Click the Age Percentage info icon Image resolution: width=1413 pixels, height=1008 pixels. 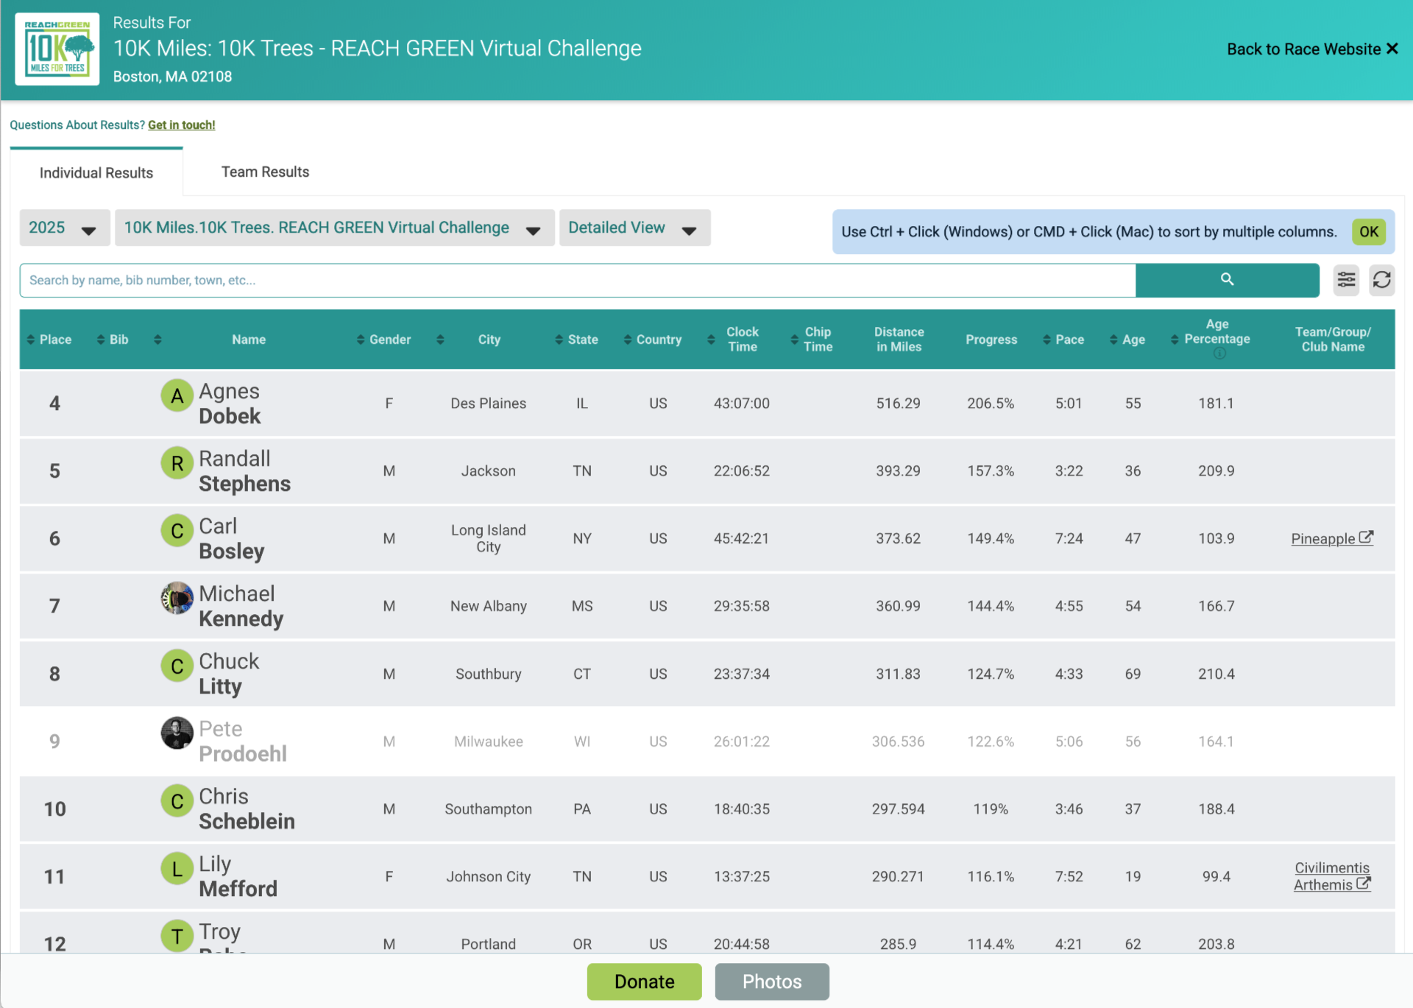pos(1219,354)
